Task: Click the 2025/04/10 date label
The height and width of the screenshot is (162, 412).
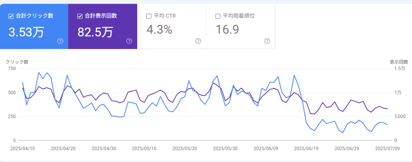Action: 23,148
